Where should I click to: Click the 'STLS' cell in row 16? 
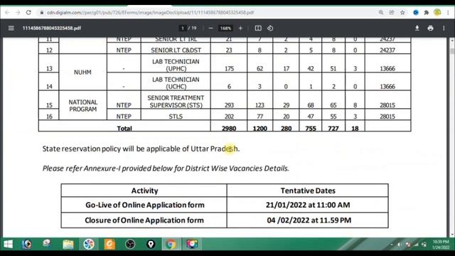pyautogui.click(x=176, y=117)
